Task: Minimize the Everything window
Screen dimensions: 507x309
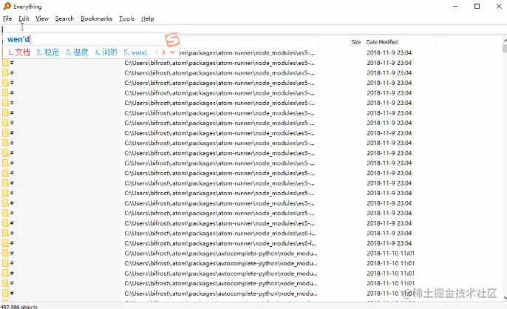Action: tap(455, 7)
